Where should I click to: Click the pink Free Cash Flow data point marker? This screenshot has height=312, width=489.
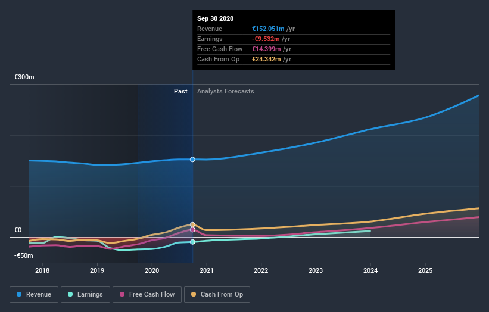pyautogui.click(x=192, y=230)
